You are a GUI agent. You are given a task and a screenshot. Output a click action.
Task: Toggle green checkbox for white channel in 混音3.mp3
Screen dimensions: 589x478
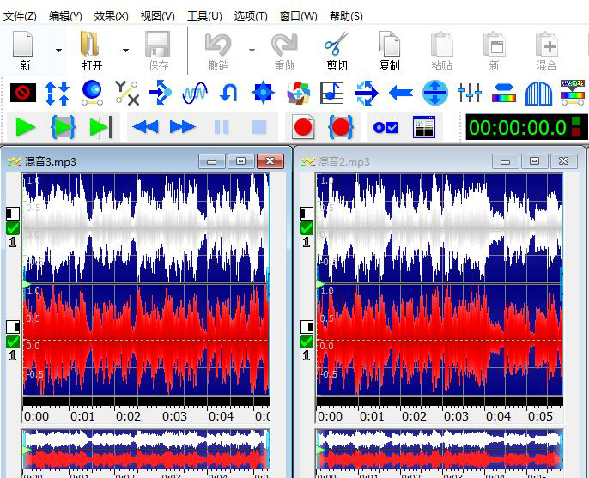point(13,228)
